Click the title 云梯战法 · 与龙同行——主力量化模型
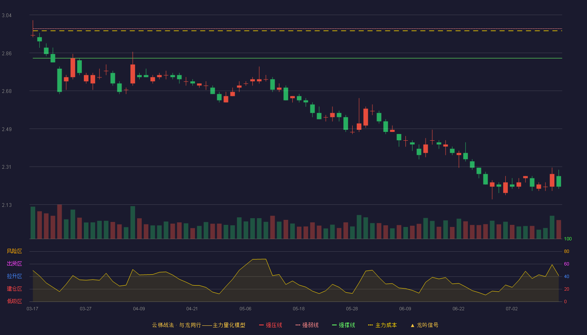Image resolution: width=587 pixels, height=335 pixels. (x=198, y=325)
